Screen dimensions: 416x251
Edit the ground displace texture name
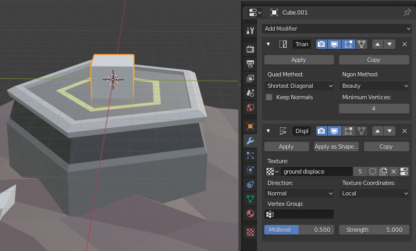(317, 171)
